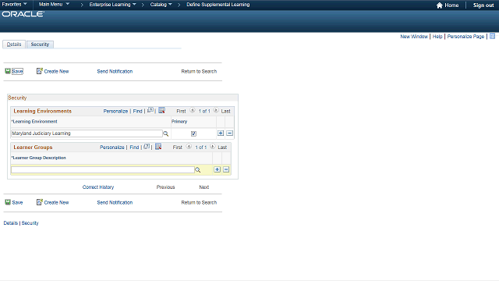Screen dimensions: 499x281
Task: Click top Return to Search link
Action: [199, 71]
